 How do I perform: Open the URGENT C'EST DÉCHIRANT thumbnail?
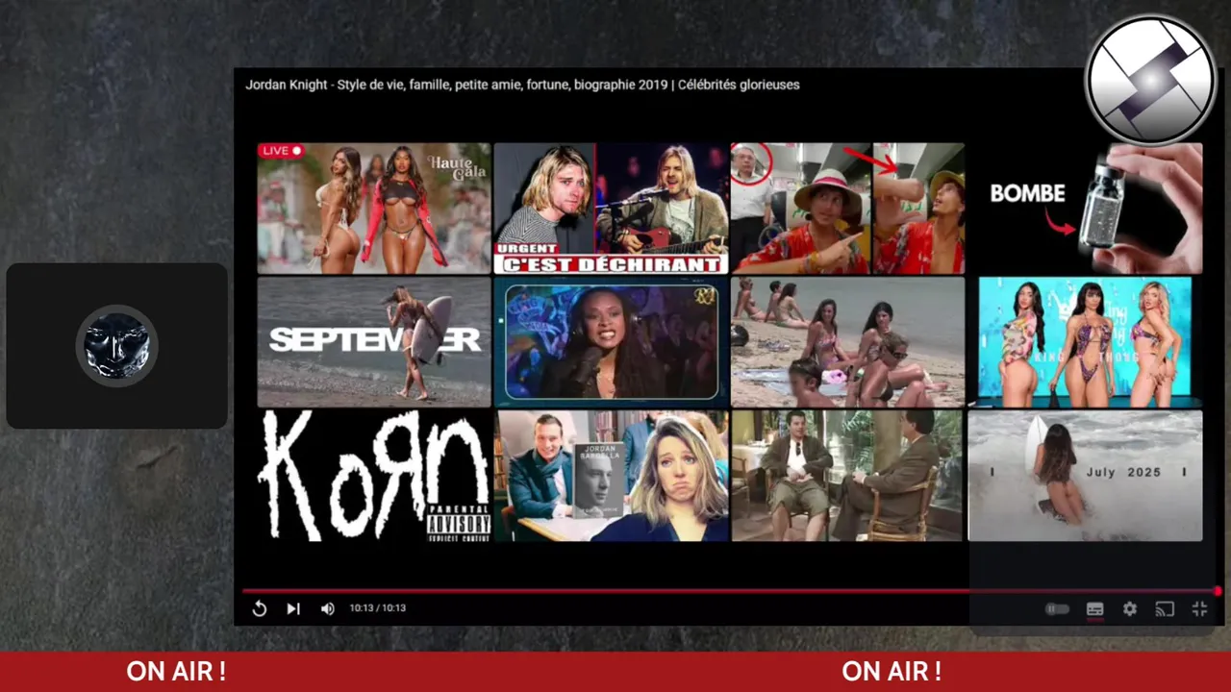tap(611, 209)
